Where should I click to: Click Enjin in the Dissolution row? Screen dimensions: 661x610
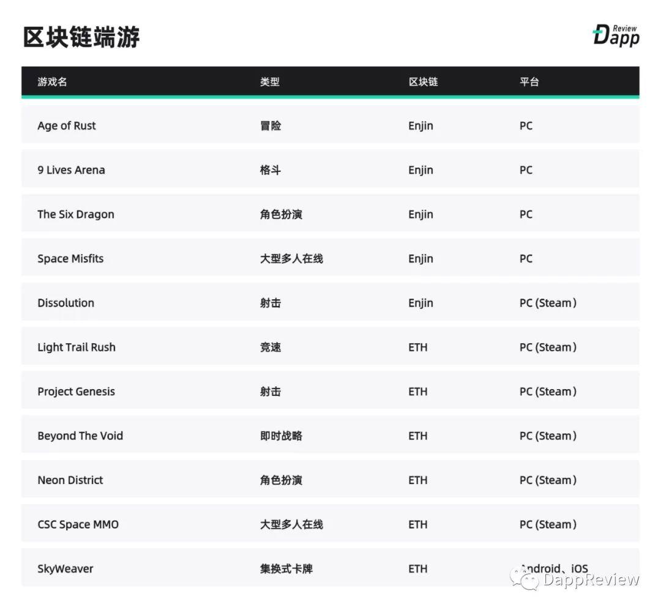420,303
